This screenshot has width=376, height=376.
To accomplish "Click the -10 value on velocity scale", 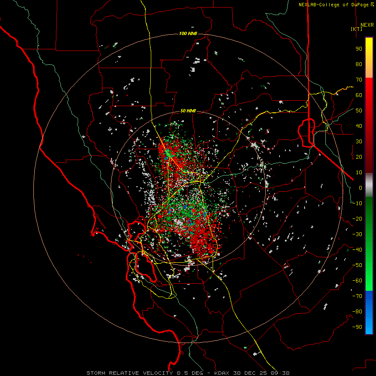I will click(357, 203).
